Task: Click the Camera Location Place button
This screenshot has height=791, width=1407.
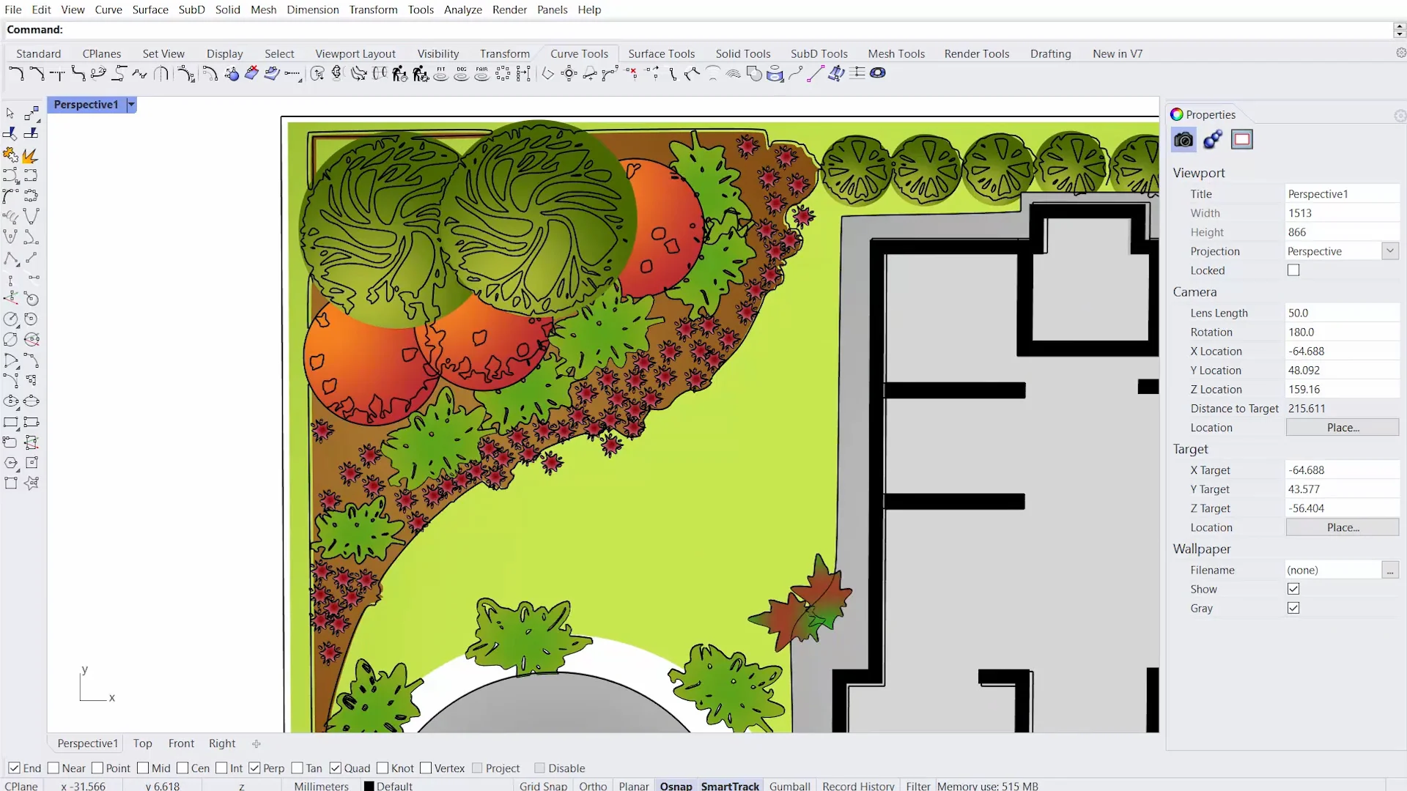Action: [x=1343, y=428]
